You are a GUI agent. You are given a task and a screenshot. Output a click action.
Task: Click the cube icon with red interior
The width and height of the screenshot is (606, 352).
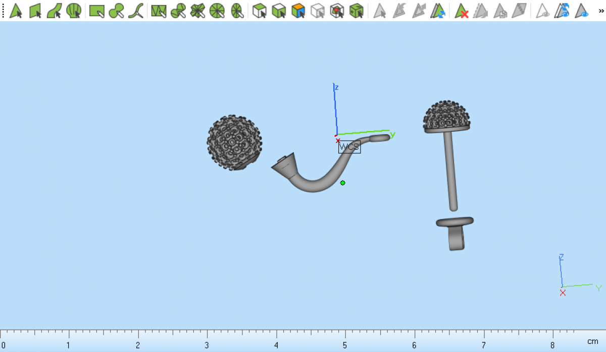tap(337, 10)
